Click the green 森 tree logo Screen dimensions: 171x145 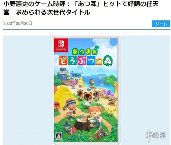tap(108, 61)
